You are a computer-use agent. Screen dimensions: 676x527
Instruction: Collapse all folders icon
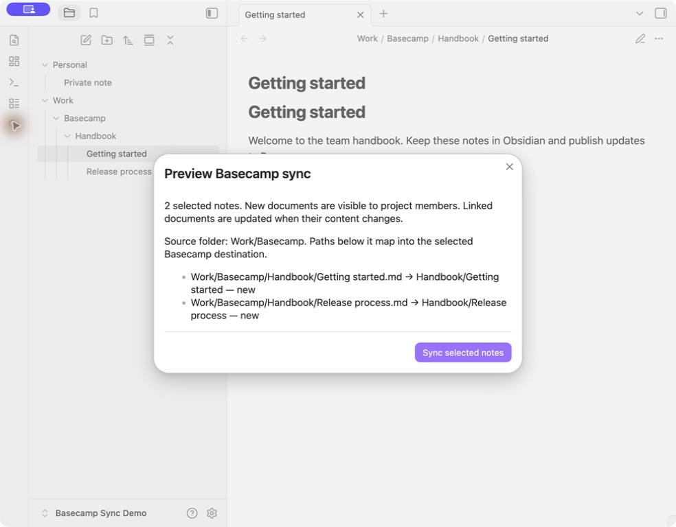[170, 40]
